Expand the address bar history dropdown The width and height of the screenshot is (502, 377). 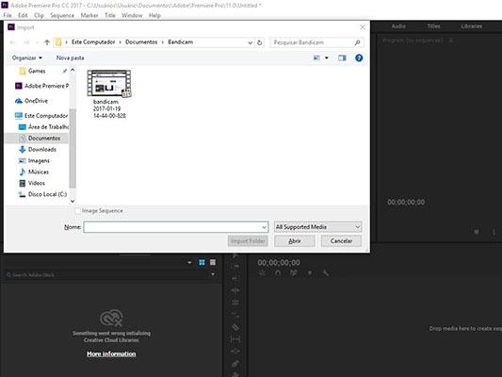[x=250, y=42]
